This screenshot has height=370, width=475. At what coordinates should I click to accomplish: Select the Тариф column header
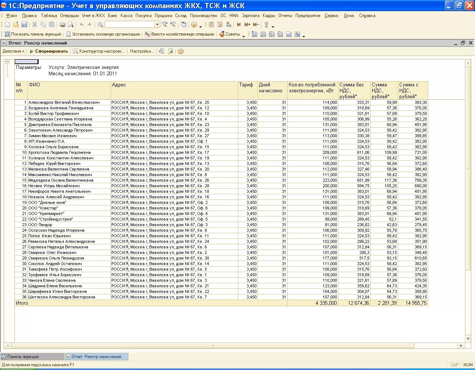[248, 90]
